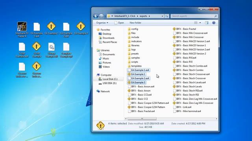Viewport: 252px width, 141px height.
Task: Select EA Example 2.ex4 in file list
Action: point(138,78)
